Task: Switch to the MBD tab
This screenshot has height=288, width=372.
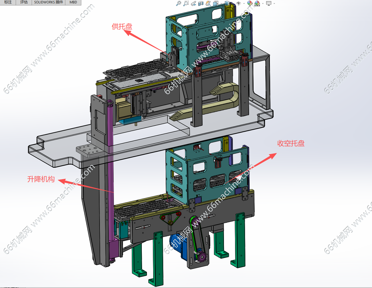Action: (x=73, y=2)
